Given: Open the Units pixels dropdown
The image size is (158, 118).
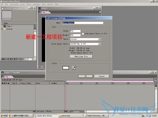Looking at the screenshot, I should tap(99, 39).
